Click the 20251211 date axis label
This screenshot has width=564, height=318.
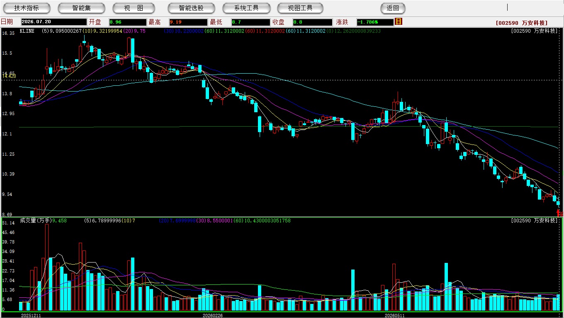[x=31, y=316]
